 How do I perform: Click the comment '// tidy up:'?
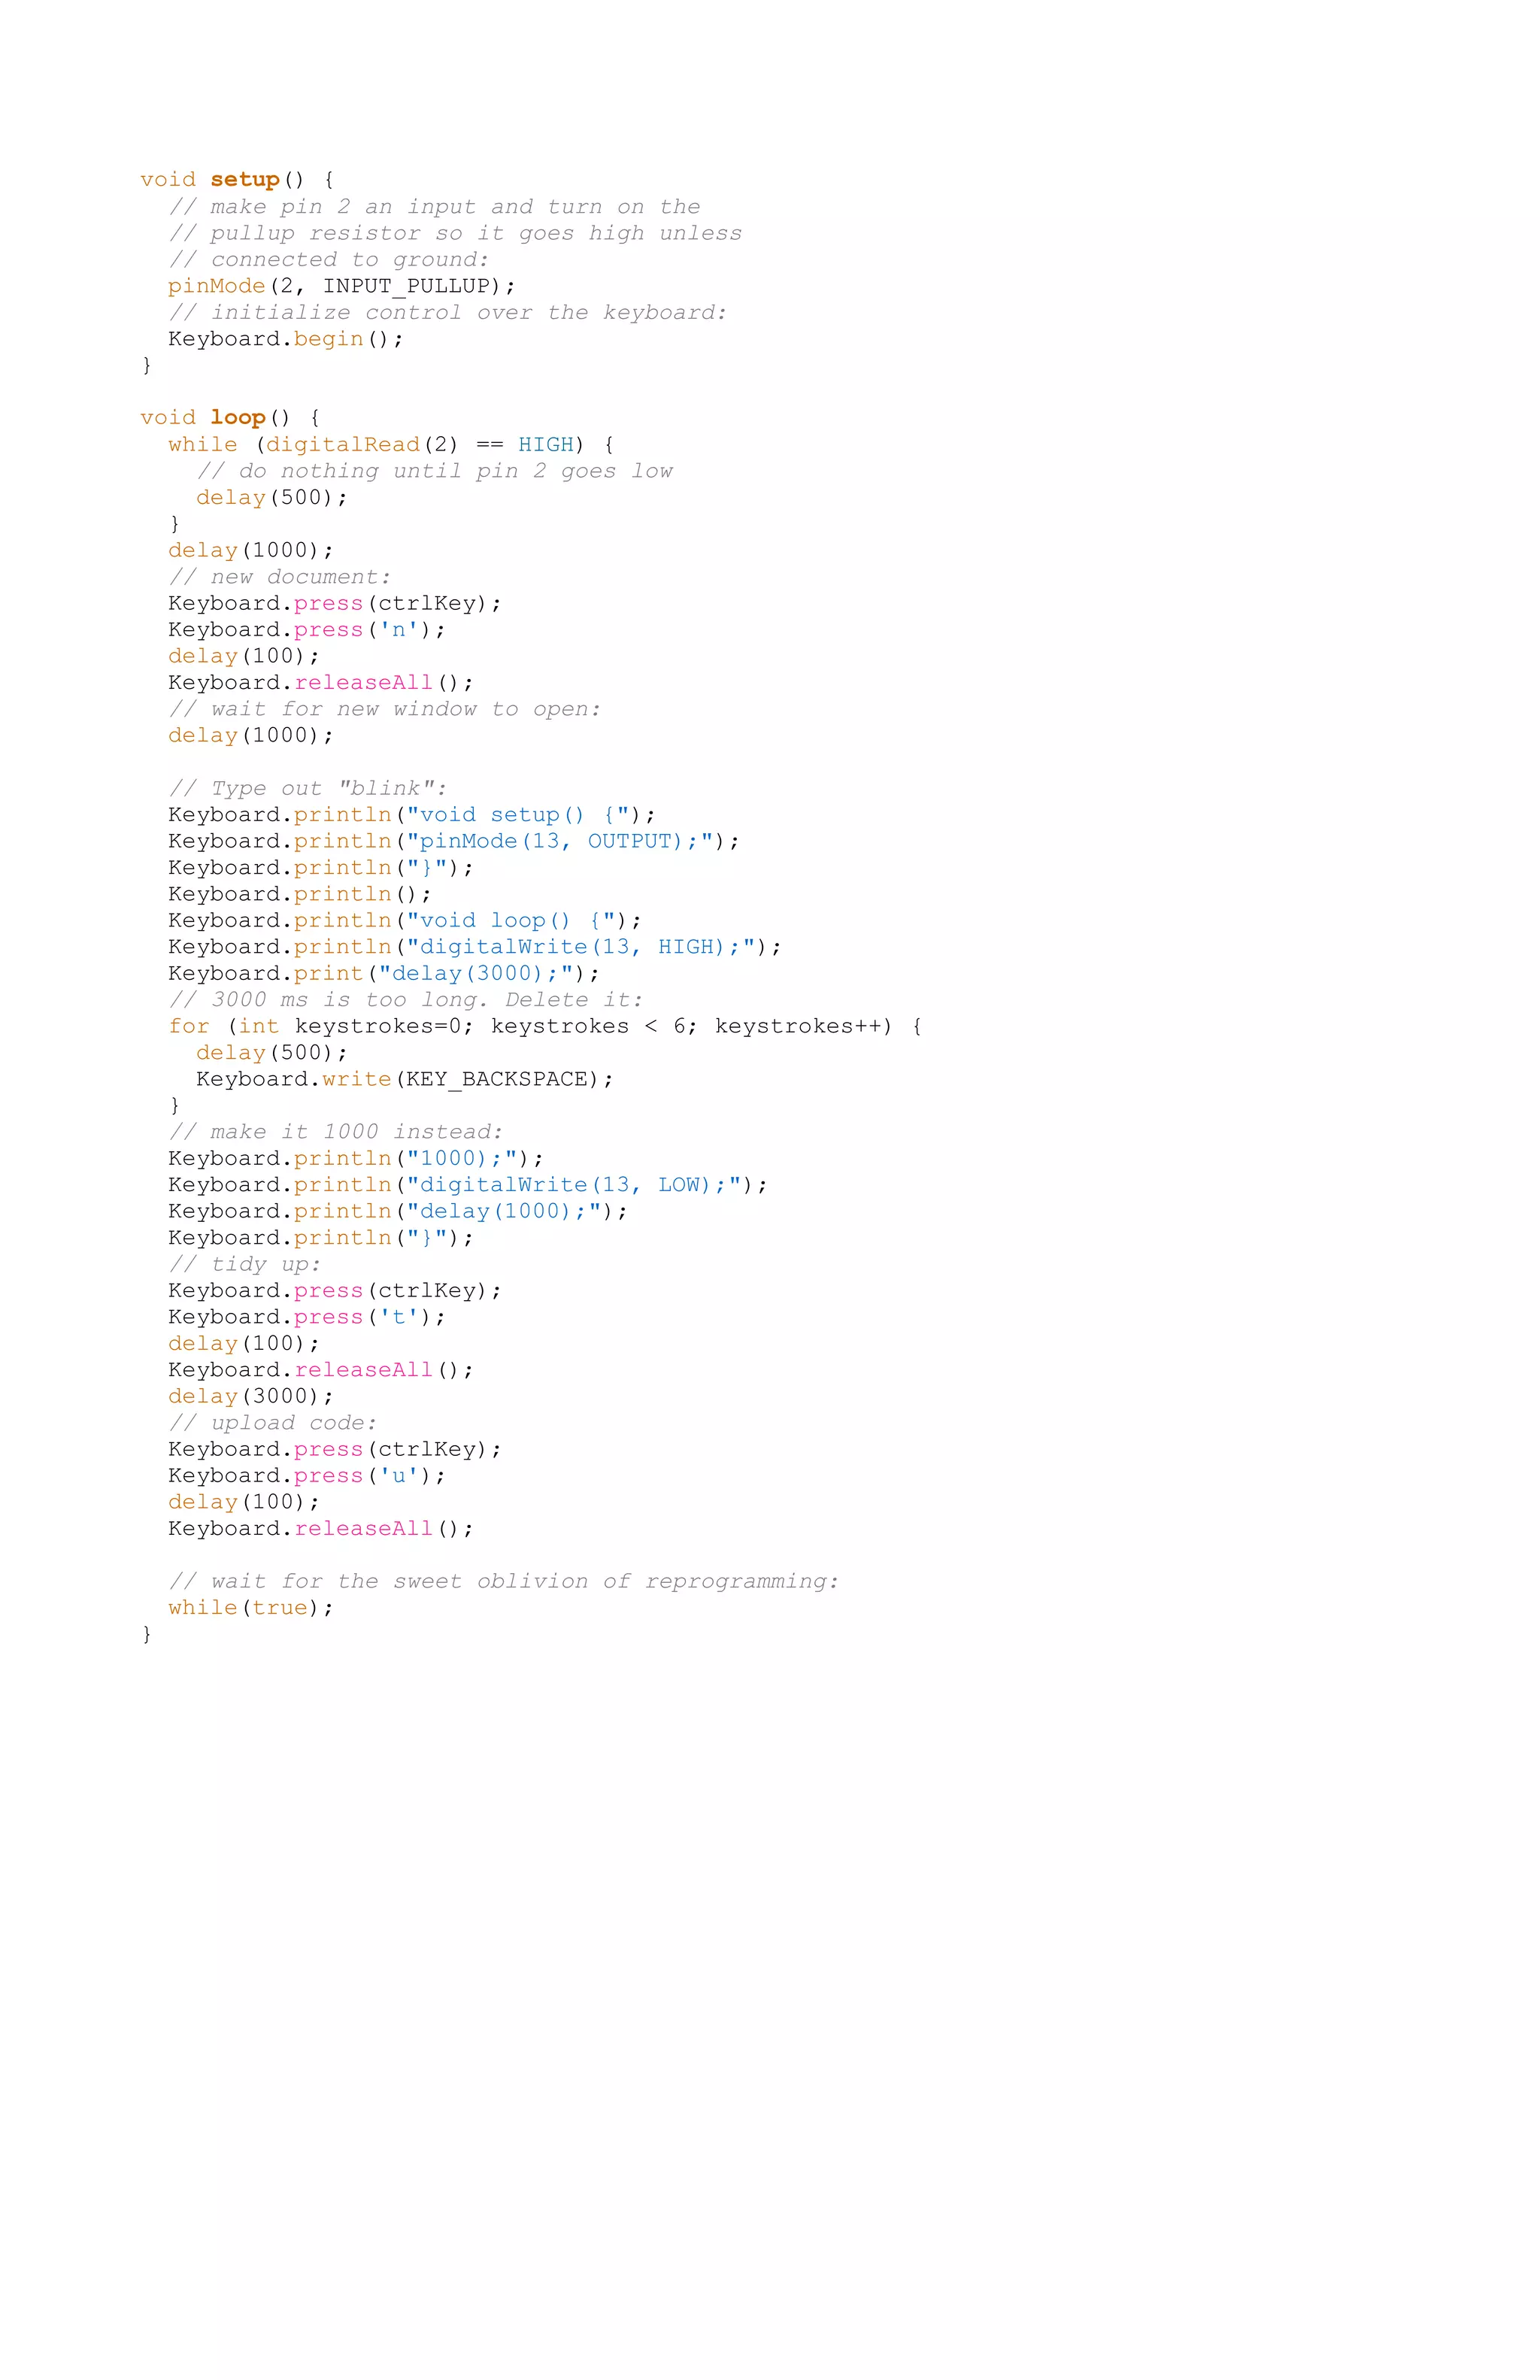coord(245,1265)
